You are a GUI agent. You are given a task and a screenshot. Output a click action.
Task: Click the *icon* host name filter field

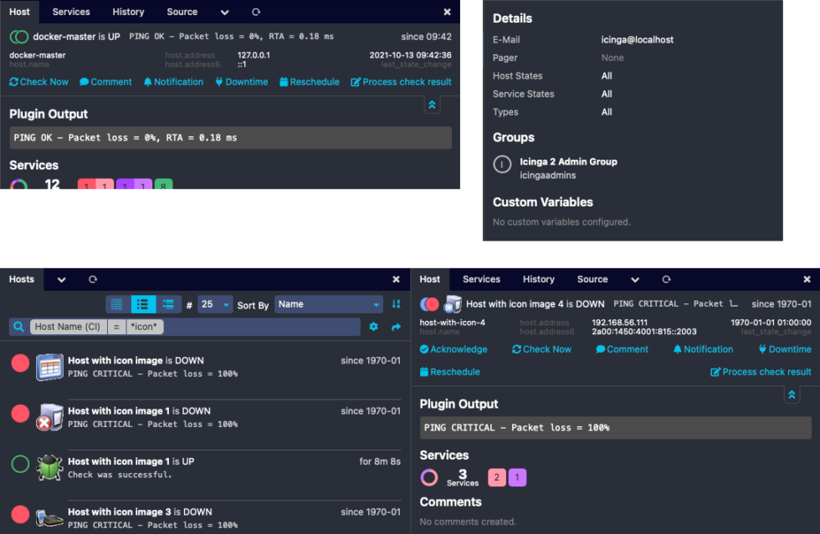pos(144,327)
